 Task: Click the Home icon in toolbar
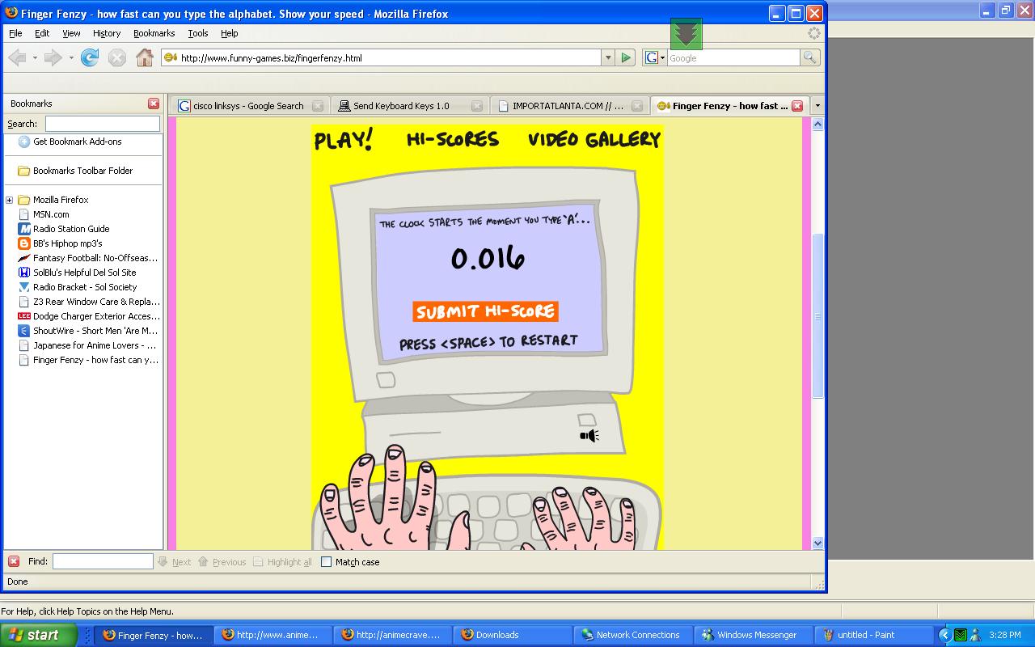coord(145,57)
